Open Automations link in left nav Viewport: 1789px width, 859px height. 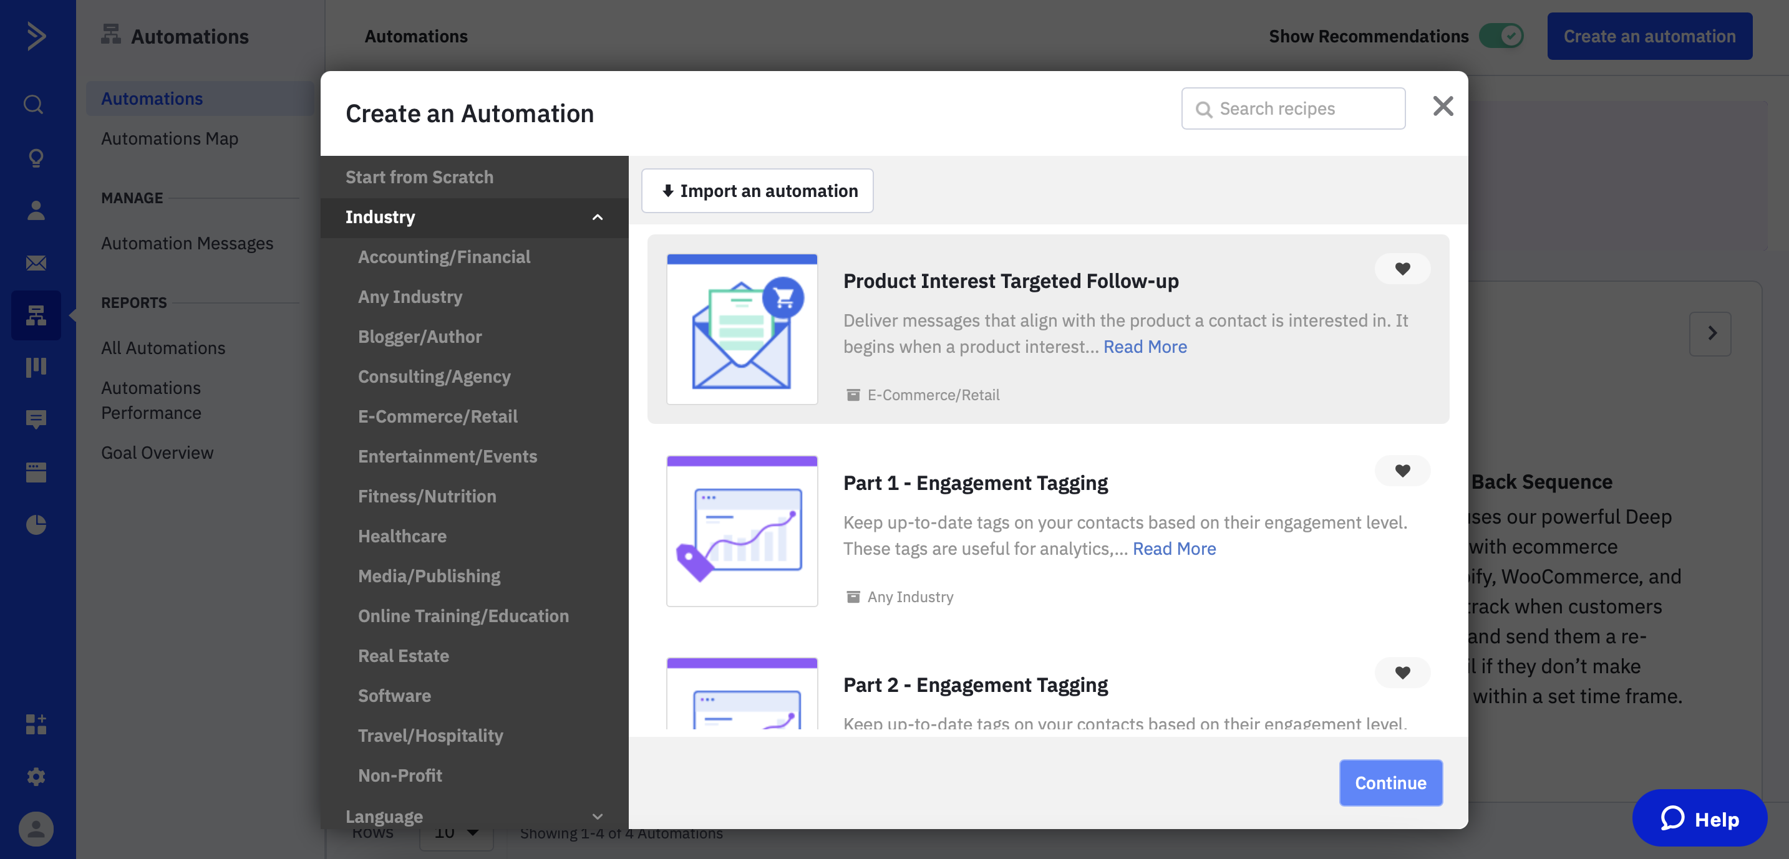(200, 98)
